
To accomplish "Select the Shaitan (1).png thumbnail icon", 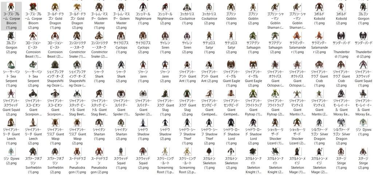I will click(x=99, y=123).
